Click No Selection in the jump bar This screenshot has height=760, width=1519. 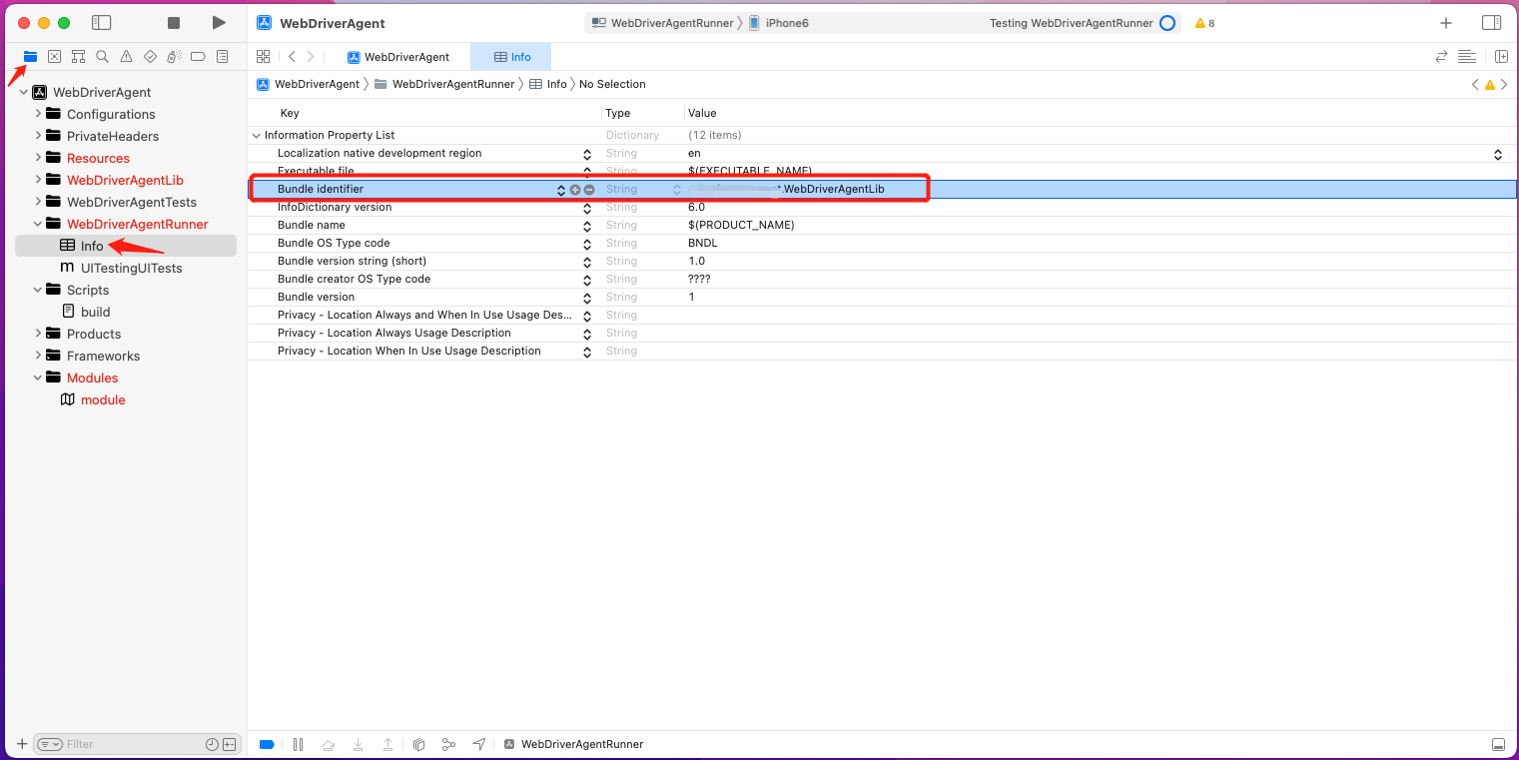tap(612, 84)
